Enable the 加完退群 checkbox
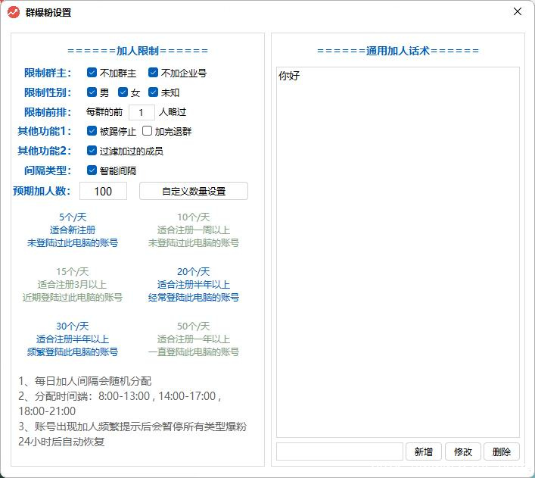The width and height of the screenshot is (535, 478). tap(148, 131)
